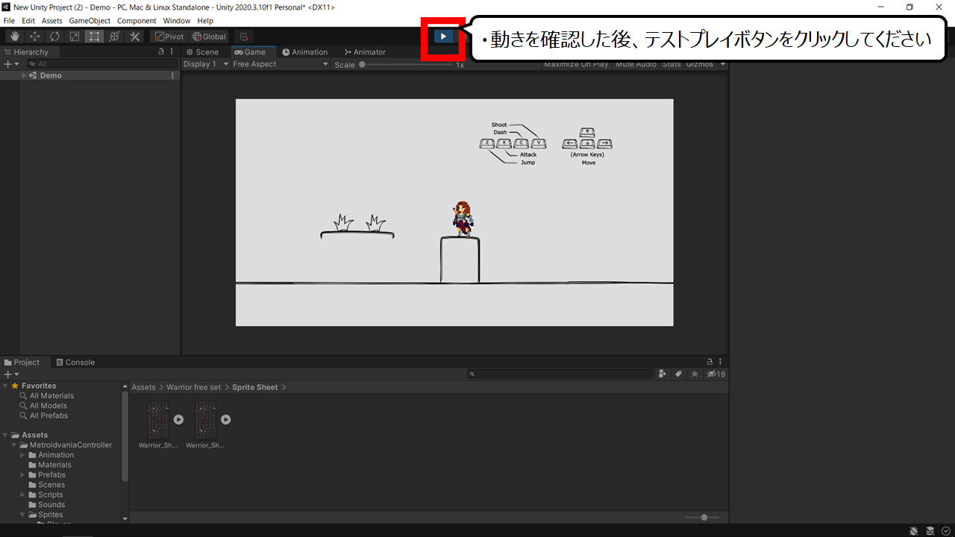Expand first Warrior_Sh sprite sheet
The width and height of the screenshot is (955, 537).
click(178, 419)
